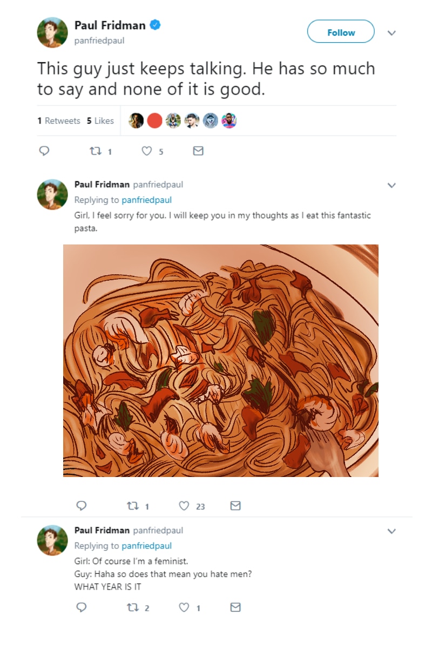Reply to the feminist tweet
The width and height of the screenshot is (432, 649).
(x=82, y=607)
